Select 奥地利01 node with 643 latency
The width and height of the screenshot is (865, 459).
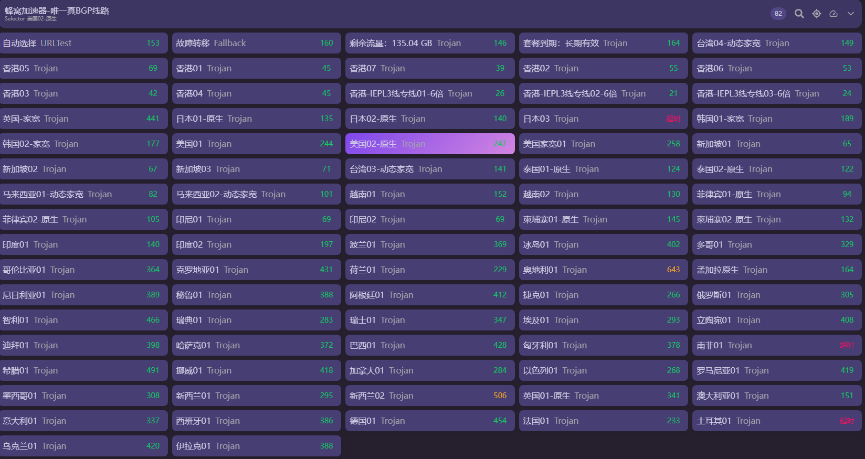(603, 270)
